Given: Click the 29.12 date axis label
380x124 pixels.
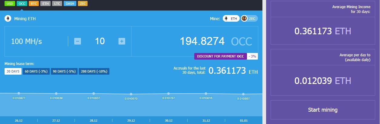Looking at the screenshot, I should (x=131, y=120).
